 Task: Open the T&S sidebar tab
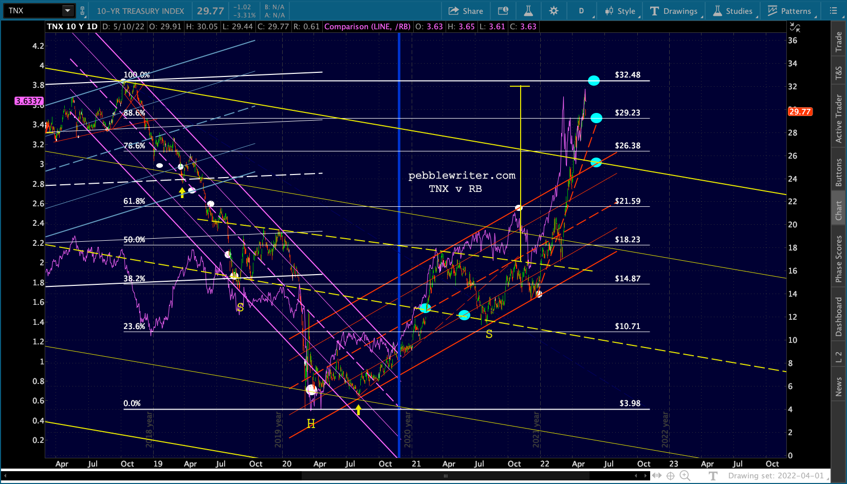click(839, 73)
